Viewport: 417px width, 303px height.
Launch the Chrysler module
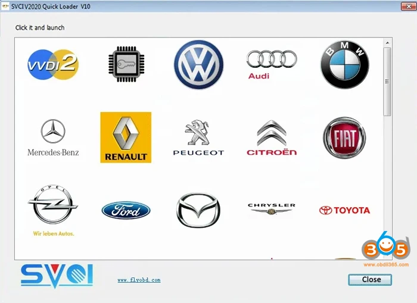point(272,208)
